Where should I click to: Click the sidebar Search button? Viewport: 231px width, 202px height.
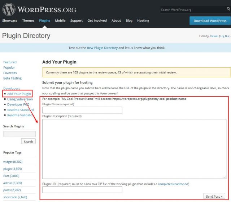point(29,142)
